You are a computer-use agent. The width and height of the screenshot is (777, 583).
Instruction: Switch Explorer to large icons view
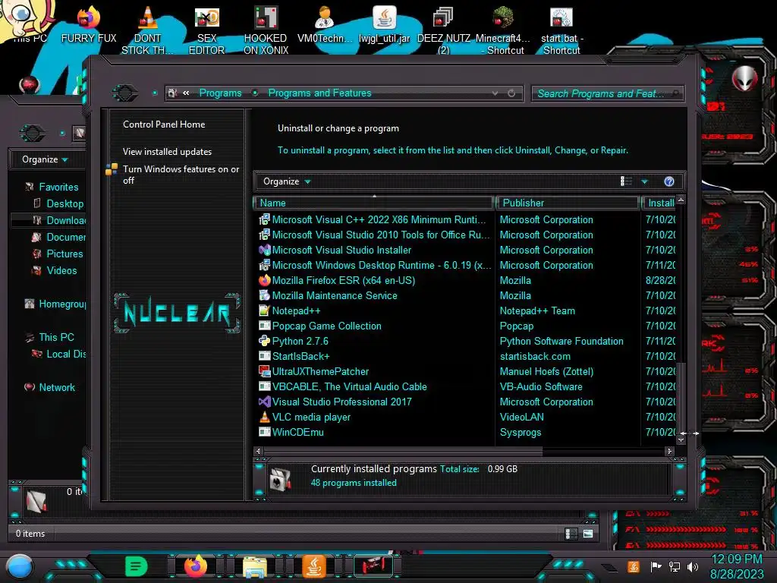point(588,534)
